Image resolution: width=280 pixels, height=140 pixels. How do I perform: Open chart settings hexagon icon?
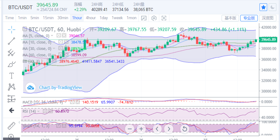pos(154,18)
